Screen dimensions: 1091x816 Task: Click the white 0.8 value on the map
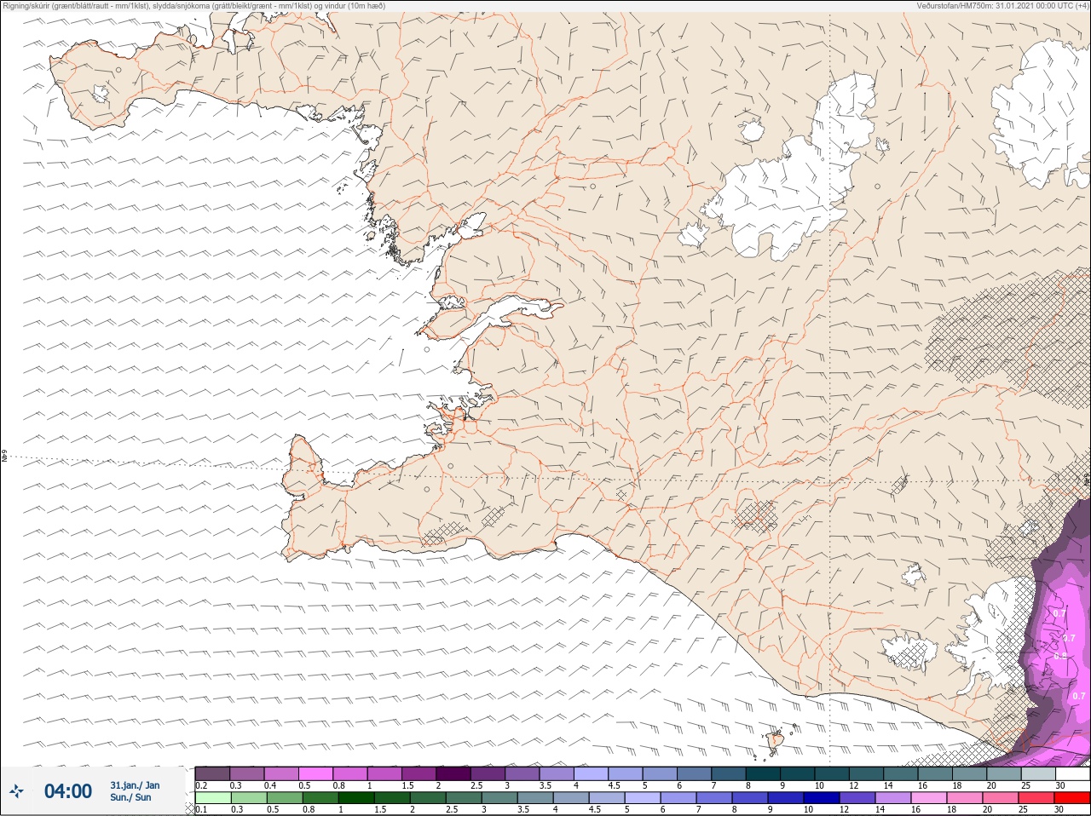1060,656
